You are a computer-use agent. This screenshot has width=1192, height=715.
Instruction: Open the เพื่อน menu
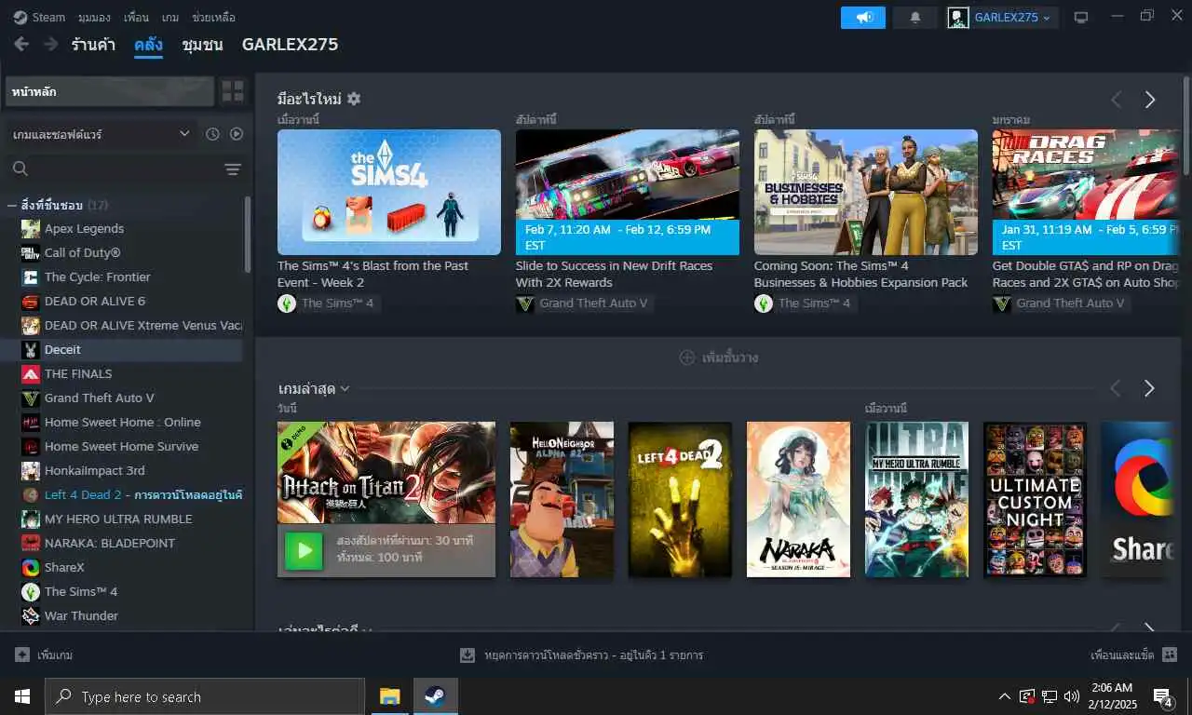(136, 18)
